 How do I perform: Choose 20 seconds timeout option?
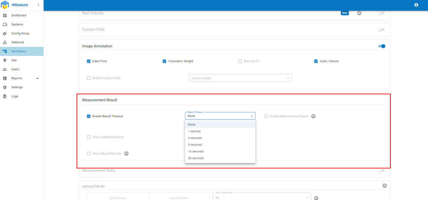click(196, 158)
